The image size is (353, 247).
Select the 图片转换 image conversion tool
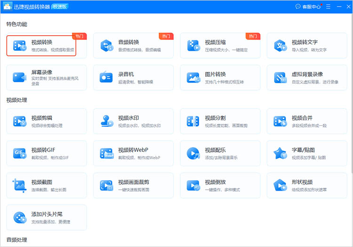tap(220, 77)
